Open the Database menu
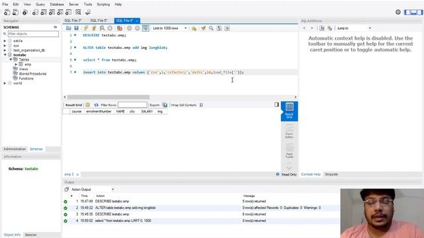The width and height of the screenshot is (424, 238). point(57,5)
